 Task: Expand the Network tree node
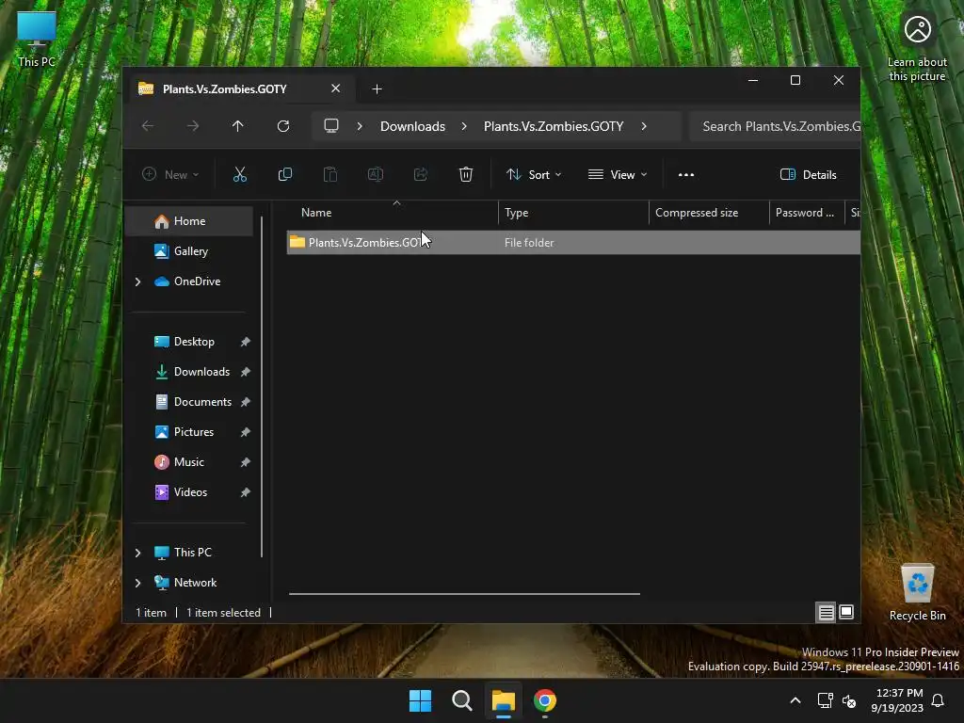click(137, 583)
